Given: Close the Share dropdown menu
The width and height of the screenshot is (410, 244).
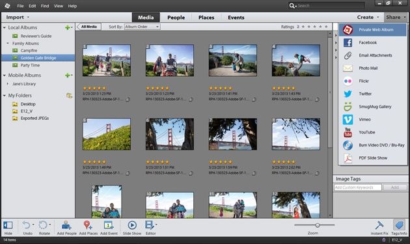Looking at the screenshot, I should point(396,18).
